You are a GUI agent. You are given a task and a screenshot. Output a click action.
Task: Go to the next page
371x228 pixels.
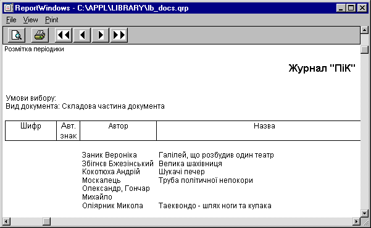click(101, 35)
